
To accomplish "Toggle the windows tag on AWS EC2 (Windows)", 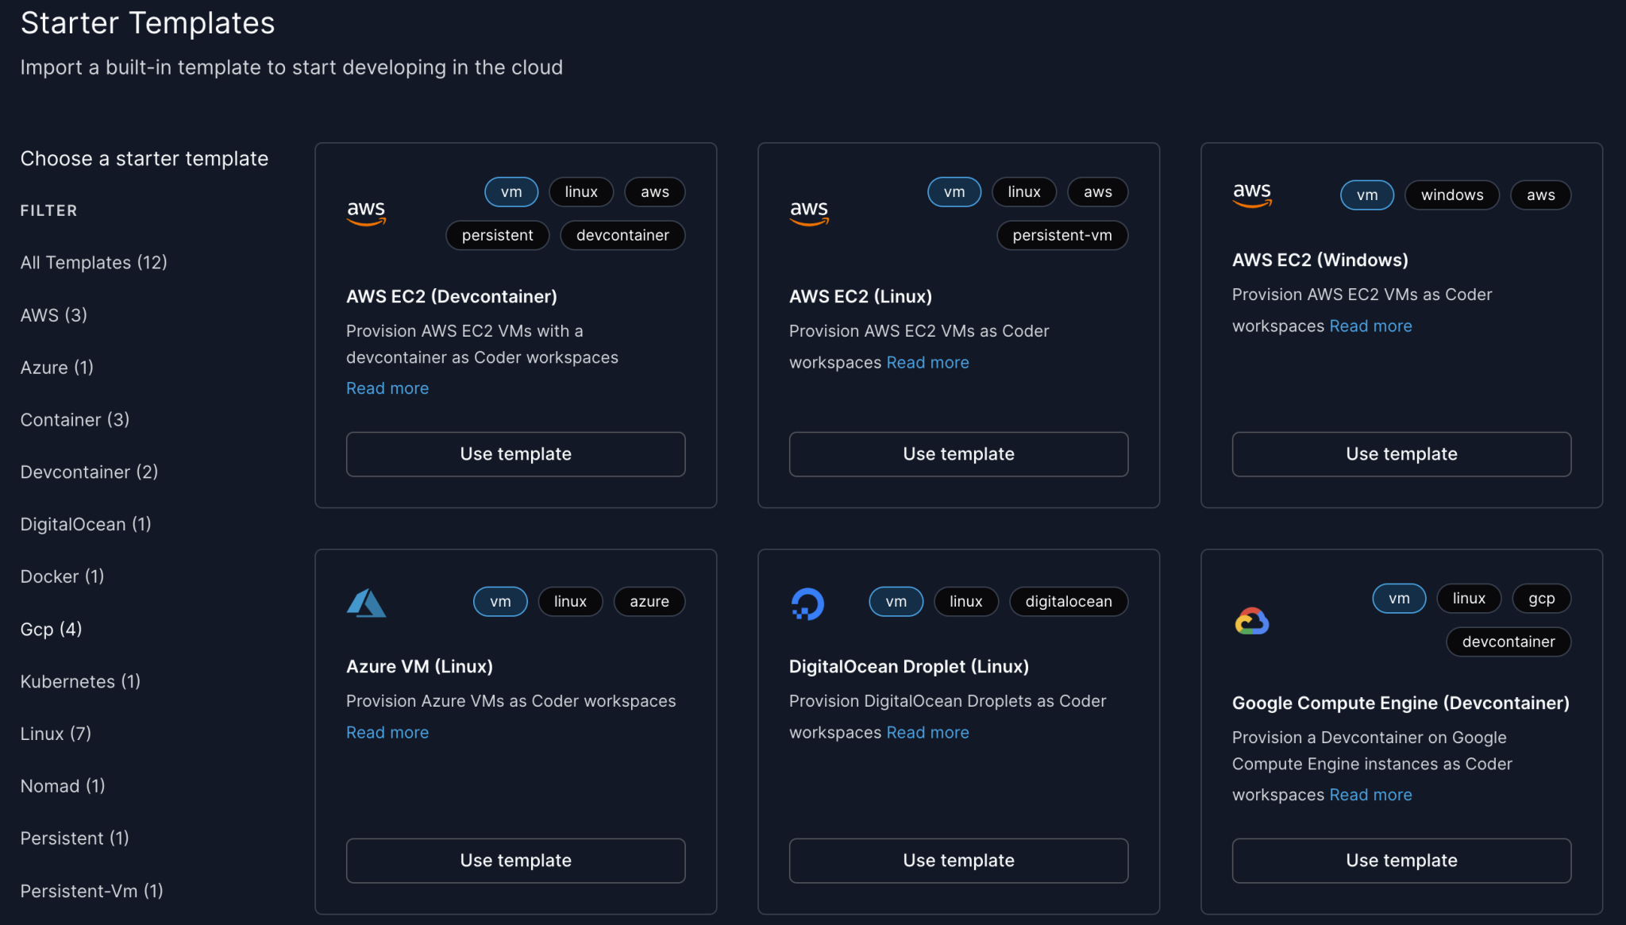I will (x=1451, y=195).
